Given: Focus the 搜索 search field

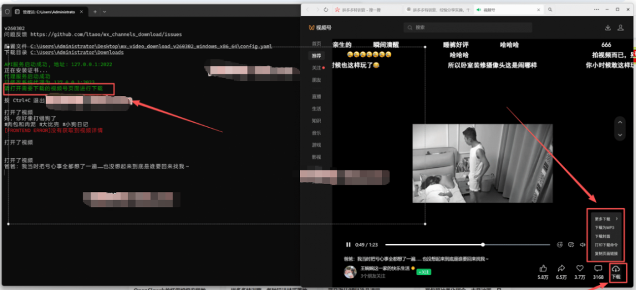Looking at the screenshot, I should tap(468, 27).
